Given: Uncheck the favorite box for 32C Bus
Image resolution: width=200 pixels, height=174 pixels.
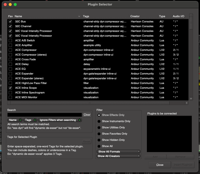Looking at the screenshot, I should [x=10, y=21].
